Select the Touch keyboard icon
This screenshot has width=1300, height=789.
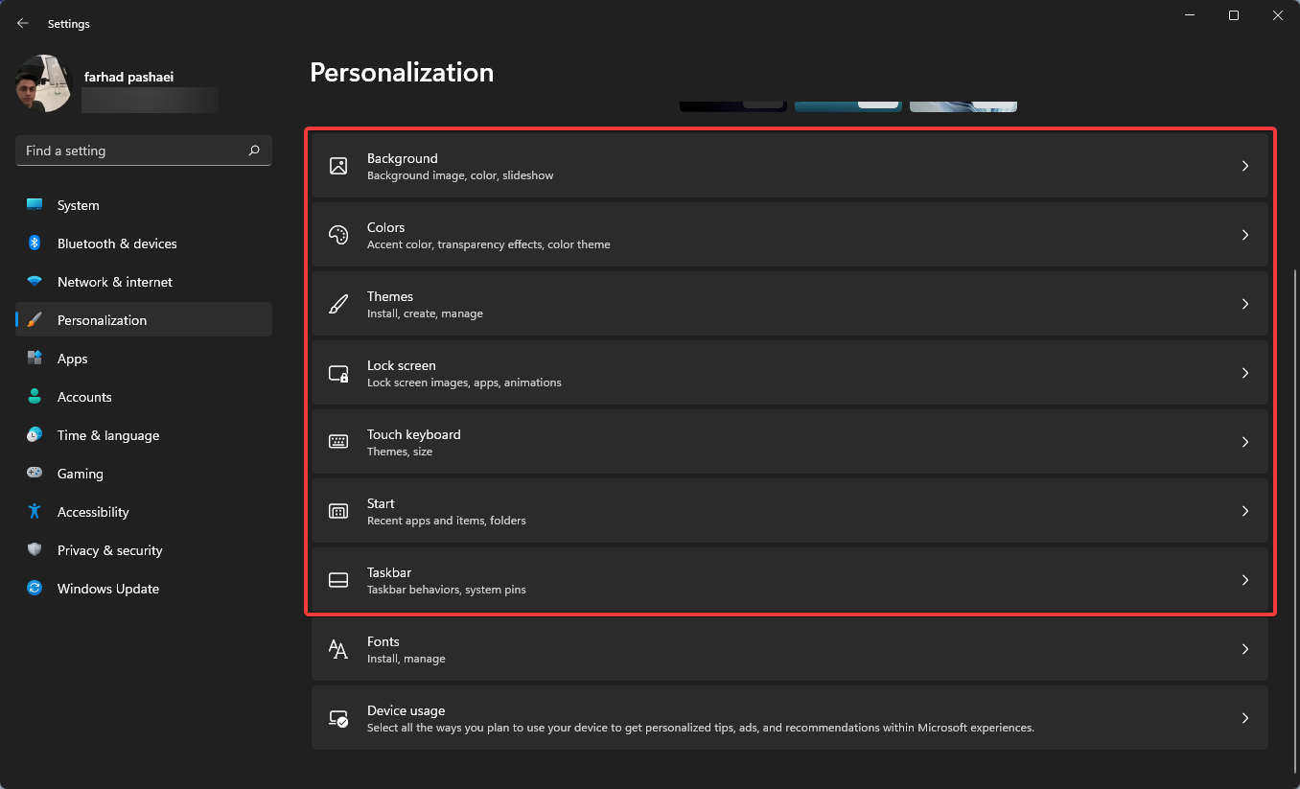click(x=338, y=442)
